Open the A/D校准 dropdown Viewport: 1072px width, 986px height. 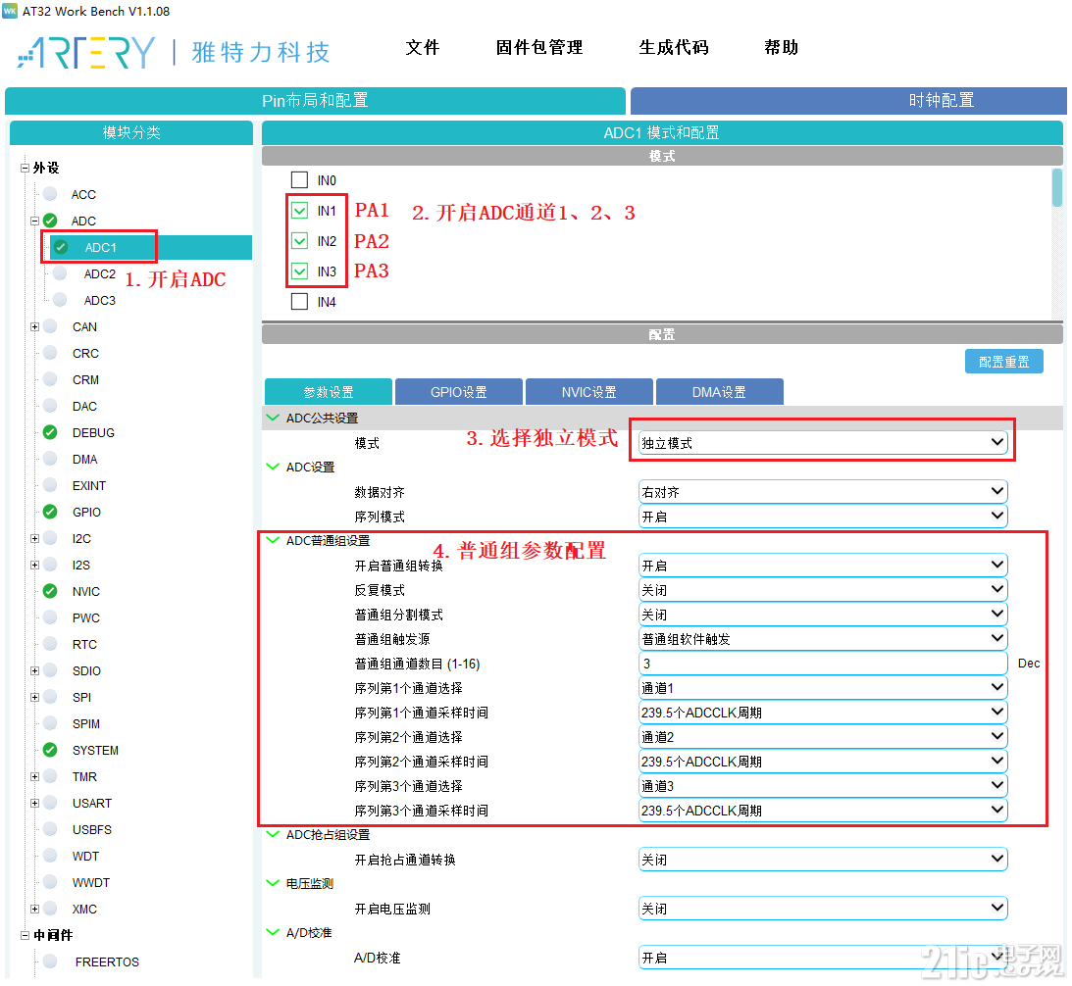(x=823, y=958)
